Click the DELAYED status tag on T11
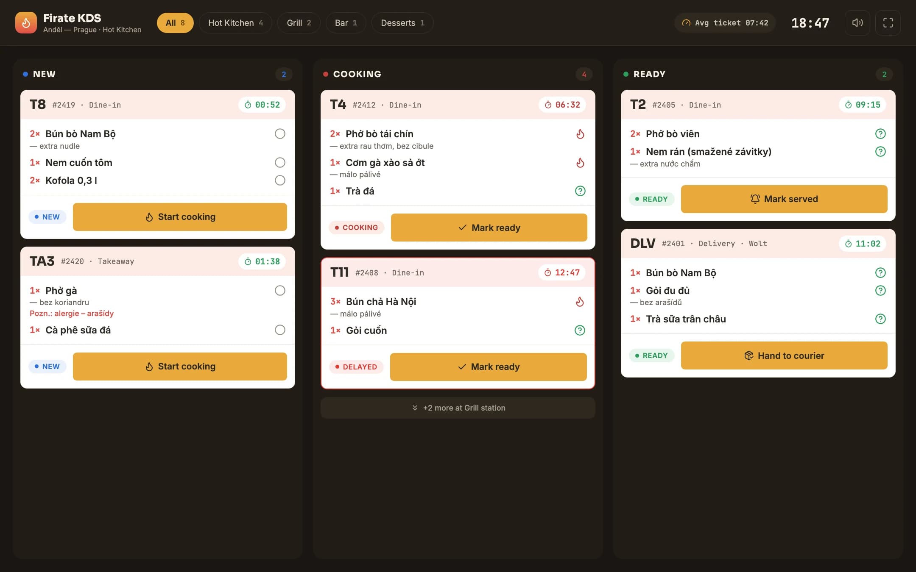 pyautogui.click(x=356, y=367)
